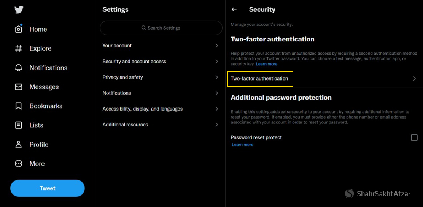This screenshot has height=207, width=423.
Task: Enable the Password reset protect checkbox
Action: 414,137
